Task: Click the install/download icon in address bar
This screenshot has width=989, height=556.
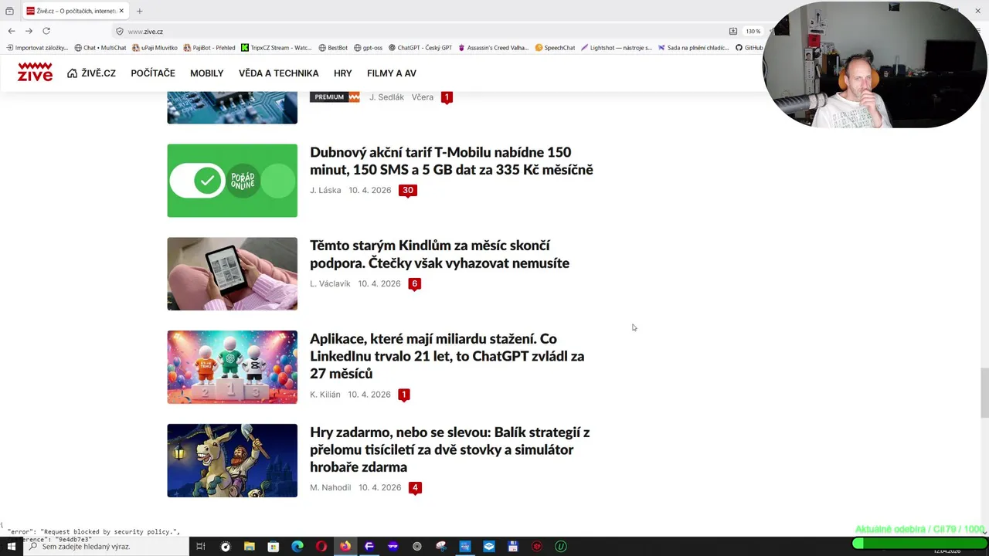Action: pyautogui.click(x=732, y=32)
